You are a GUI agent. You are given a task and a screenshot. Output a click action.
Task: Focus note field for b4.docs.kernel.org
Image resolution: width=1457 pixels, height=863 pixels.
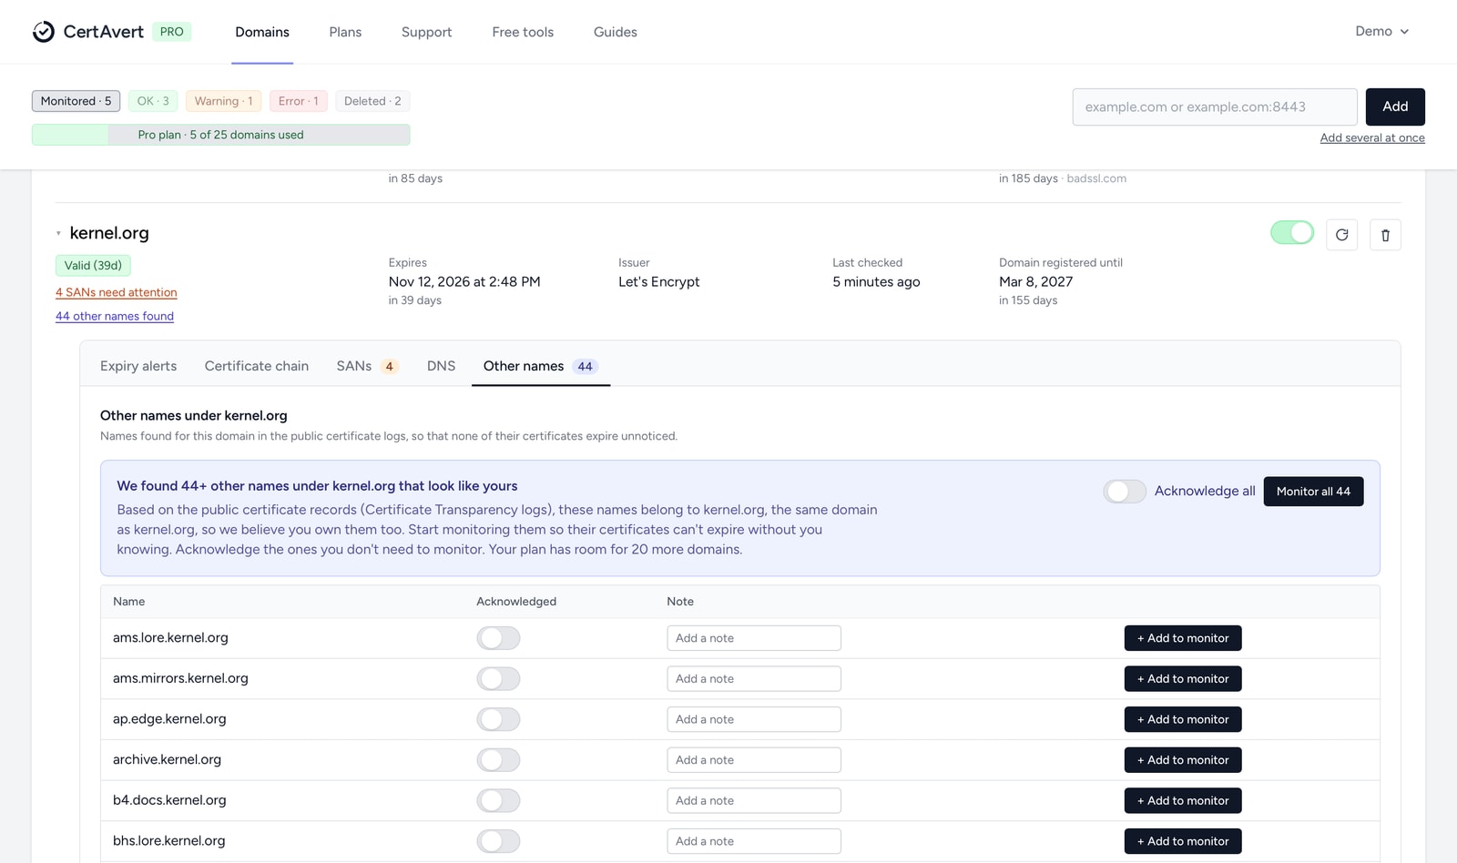pos(754,801)
